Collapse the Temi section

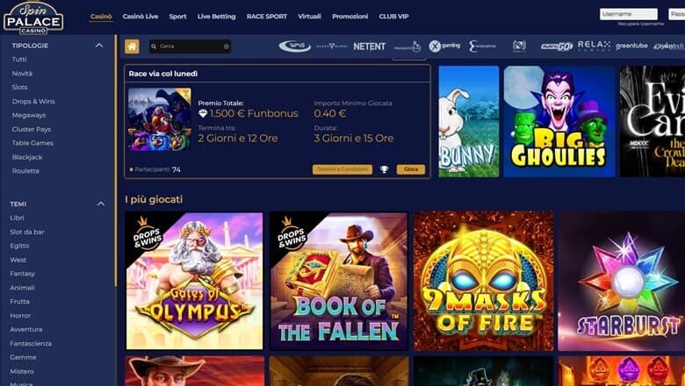pyautogui.click(x=100, y=204)
